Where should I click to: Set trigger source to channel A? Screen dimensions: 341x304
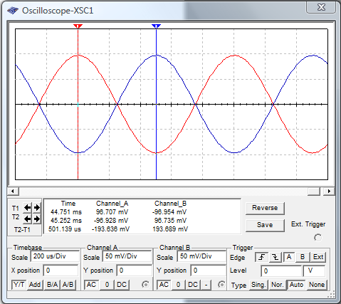[289, 257]
